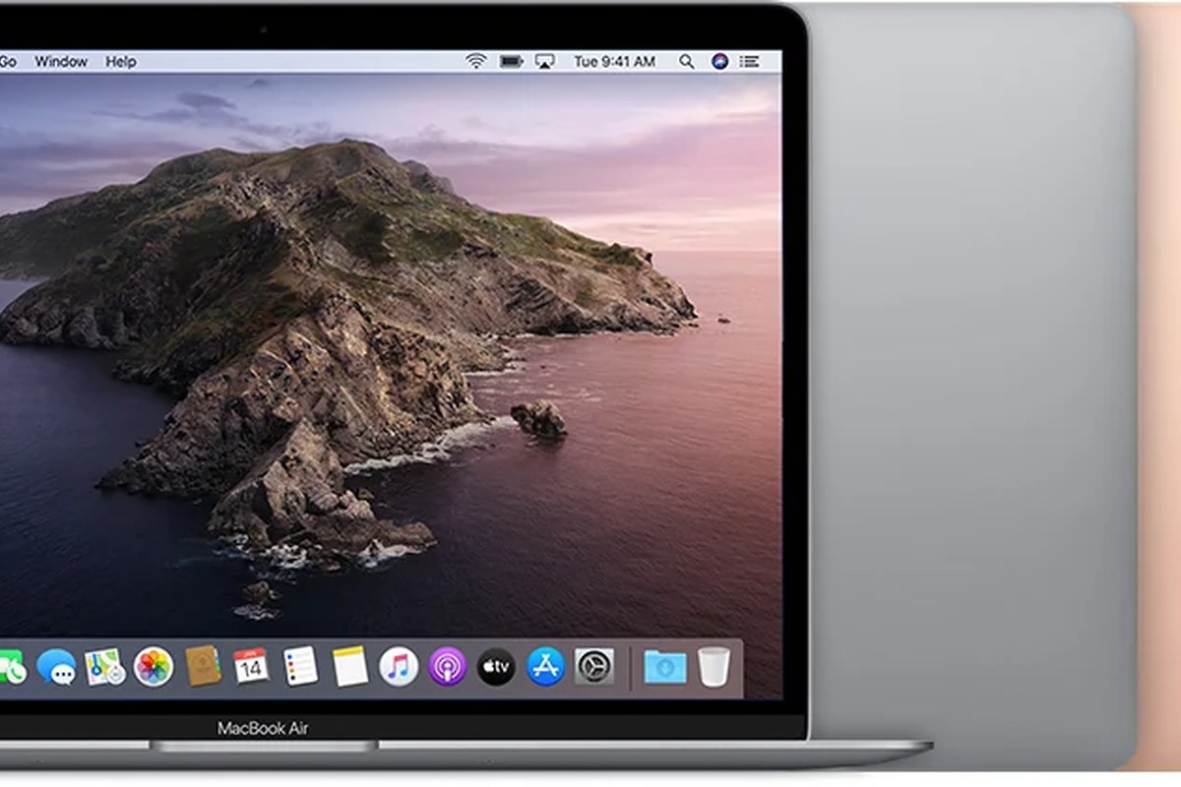Screen dimensions: 1181x787
Task: Open the Trash in the Dock
Action: pyautogui.click(x=715, y=667)
